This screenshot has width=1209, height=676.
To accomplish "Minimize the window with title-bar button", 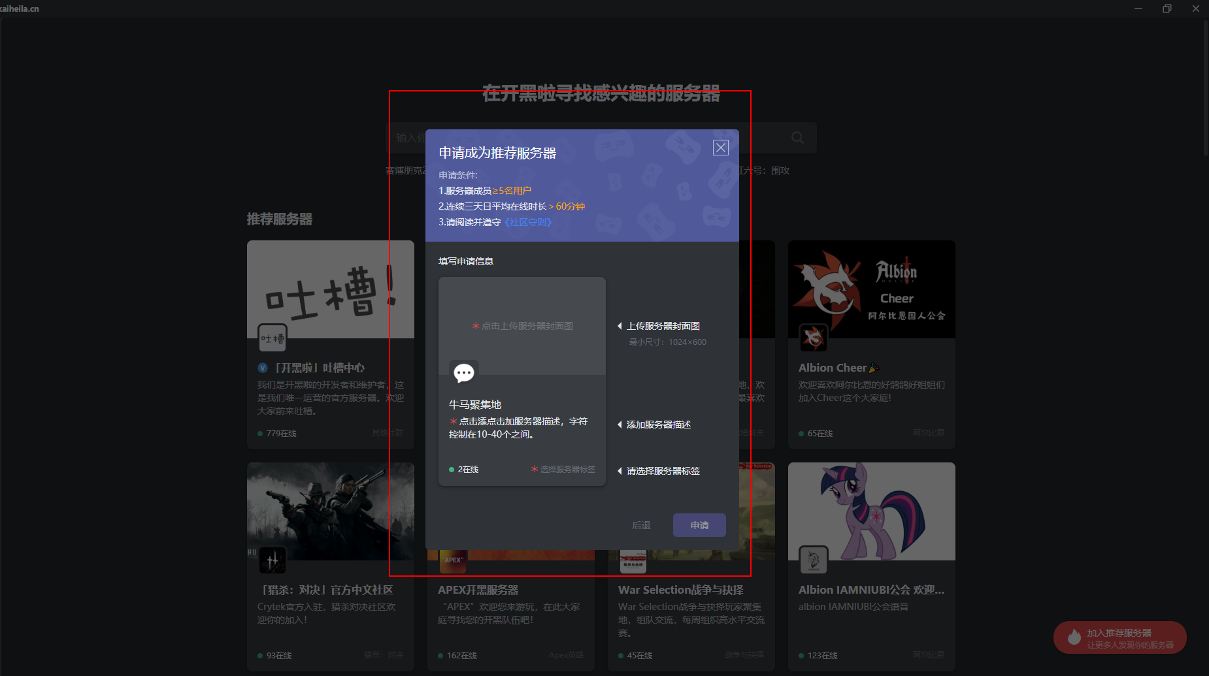I will (x=1138, y=8).
